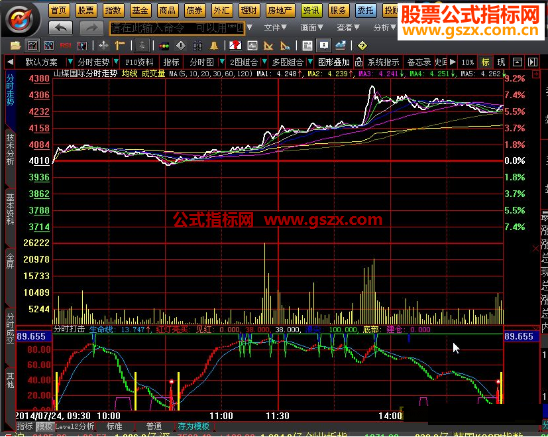Expand the 分析 menu
Viewport: 548px width, 437px height.
[x=384, y=27]
